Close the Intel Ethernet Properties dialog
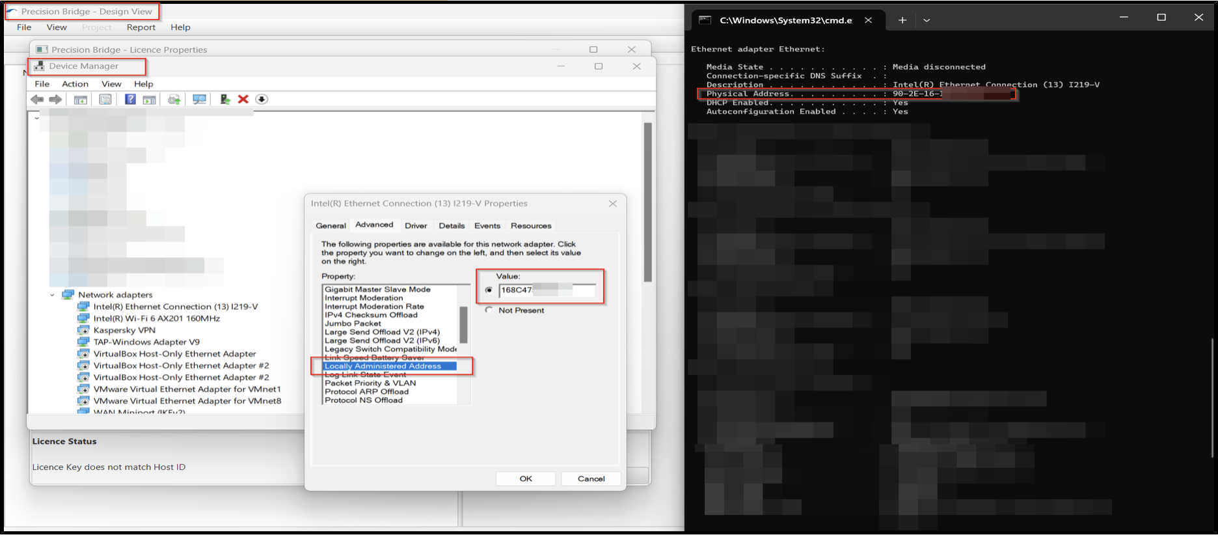Image resolution: width=1218 pixels, height=539 pixels. (x=612, y=204)
